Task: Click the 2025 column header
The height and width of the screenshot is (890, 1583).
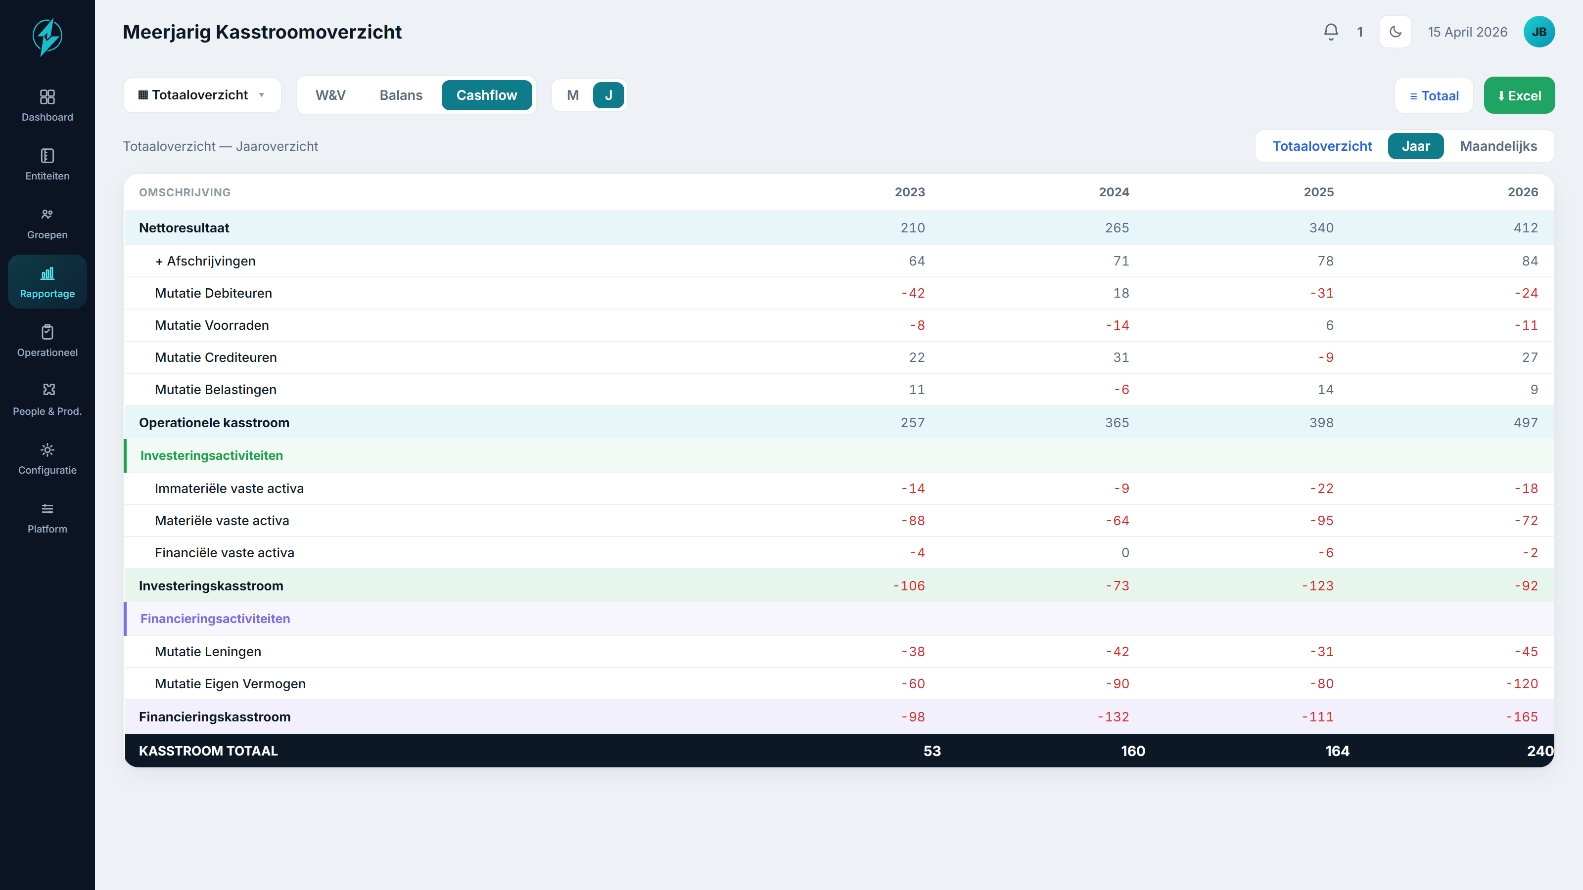Action: (x=1318, y=192)
